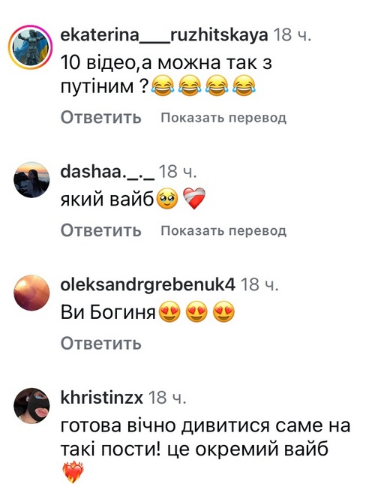Click the bandaged heart emoji in dashaa comment
The width and height of the screenshot is (375, 484).
click(194, 198)
